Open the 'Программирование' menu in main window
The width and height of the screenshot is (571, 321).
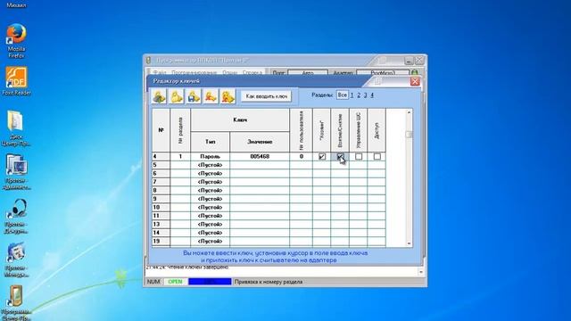[x=194, y=73]
